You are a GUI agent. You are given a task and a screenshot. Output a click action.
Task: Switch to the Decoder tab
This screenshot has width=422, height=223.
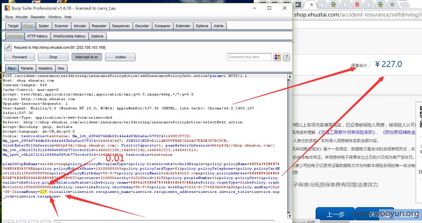[x=142, y=26]
